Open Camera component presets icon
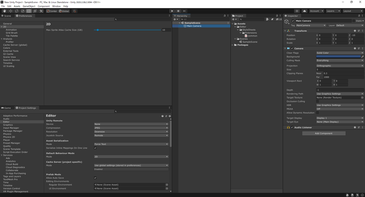Image resolution: width=365 pixels, height=197 pixels. click(x=359, y=48)
